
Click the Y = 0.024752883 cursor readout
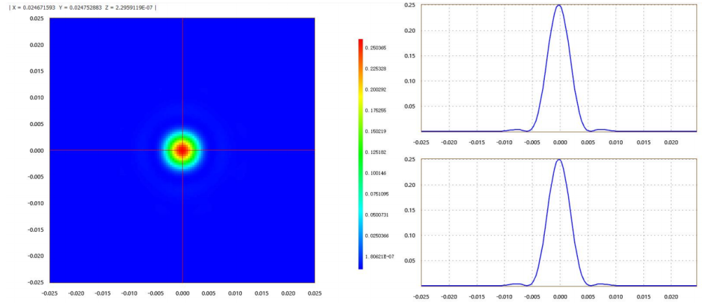[x=80, y=8]
